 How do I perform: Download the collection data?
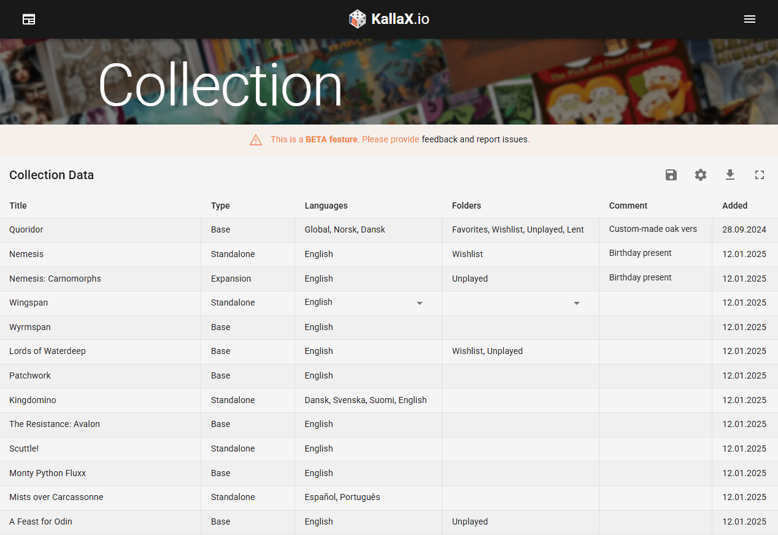[730, 175]
